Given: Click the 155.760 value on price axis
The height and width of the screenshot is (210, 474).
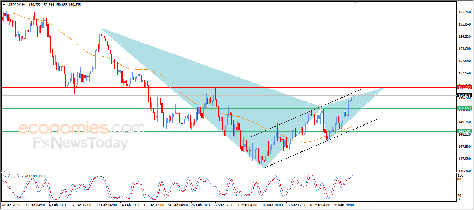Looking at the screenshot, I should click(x=464, y=12).
